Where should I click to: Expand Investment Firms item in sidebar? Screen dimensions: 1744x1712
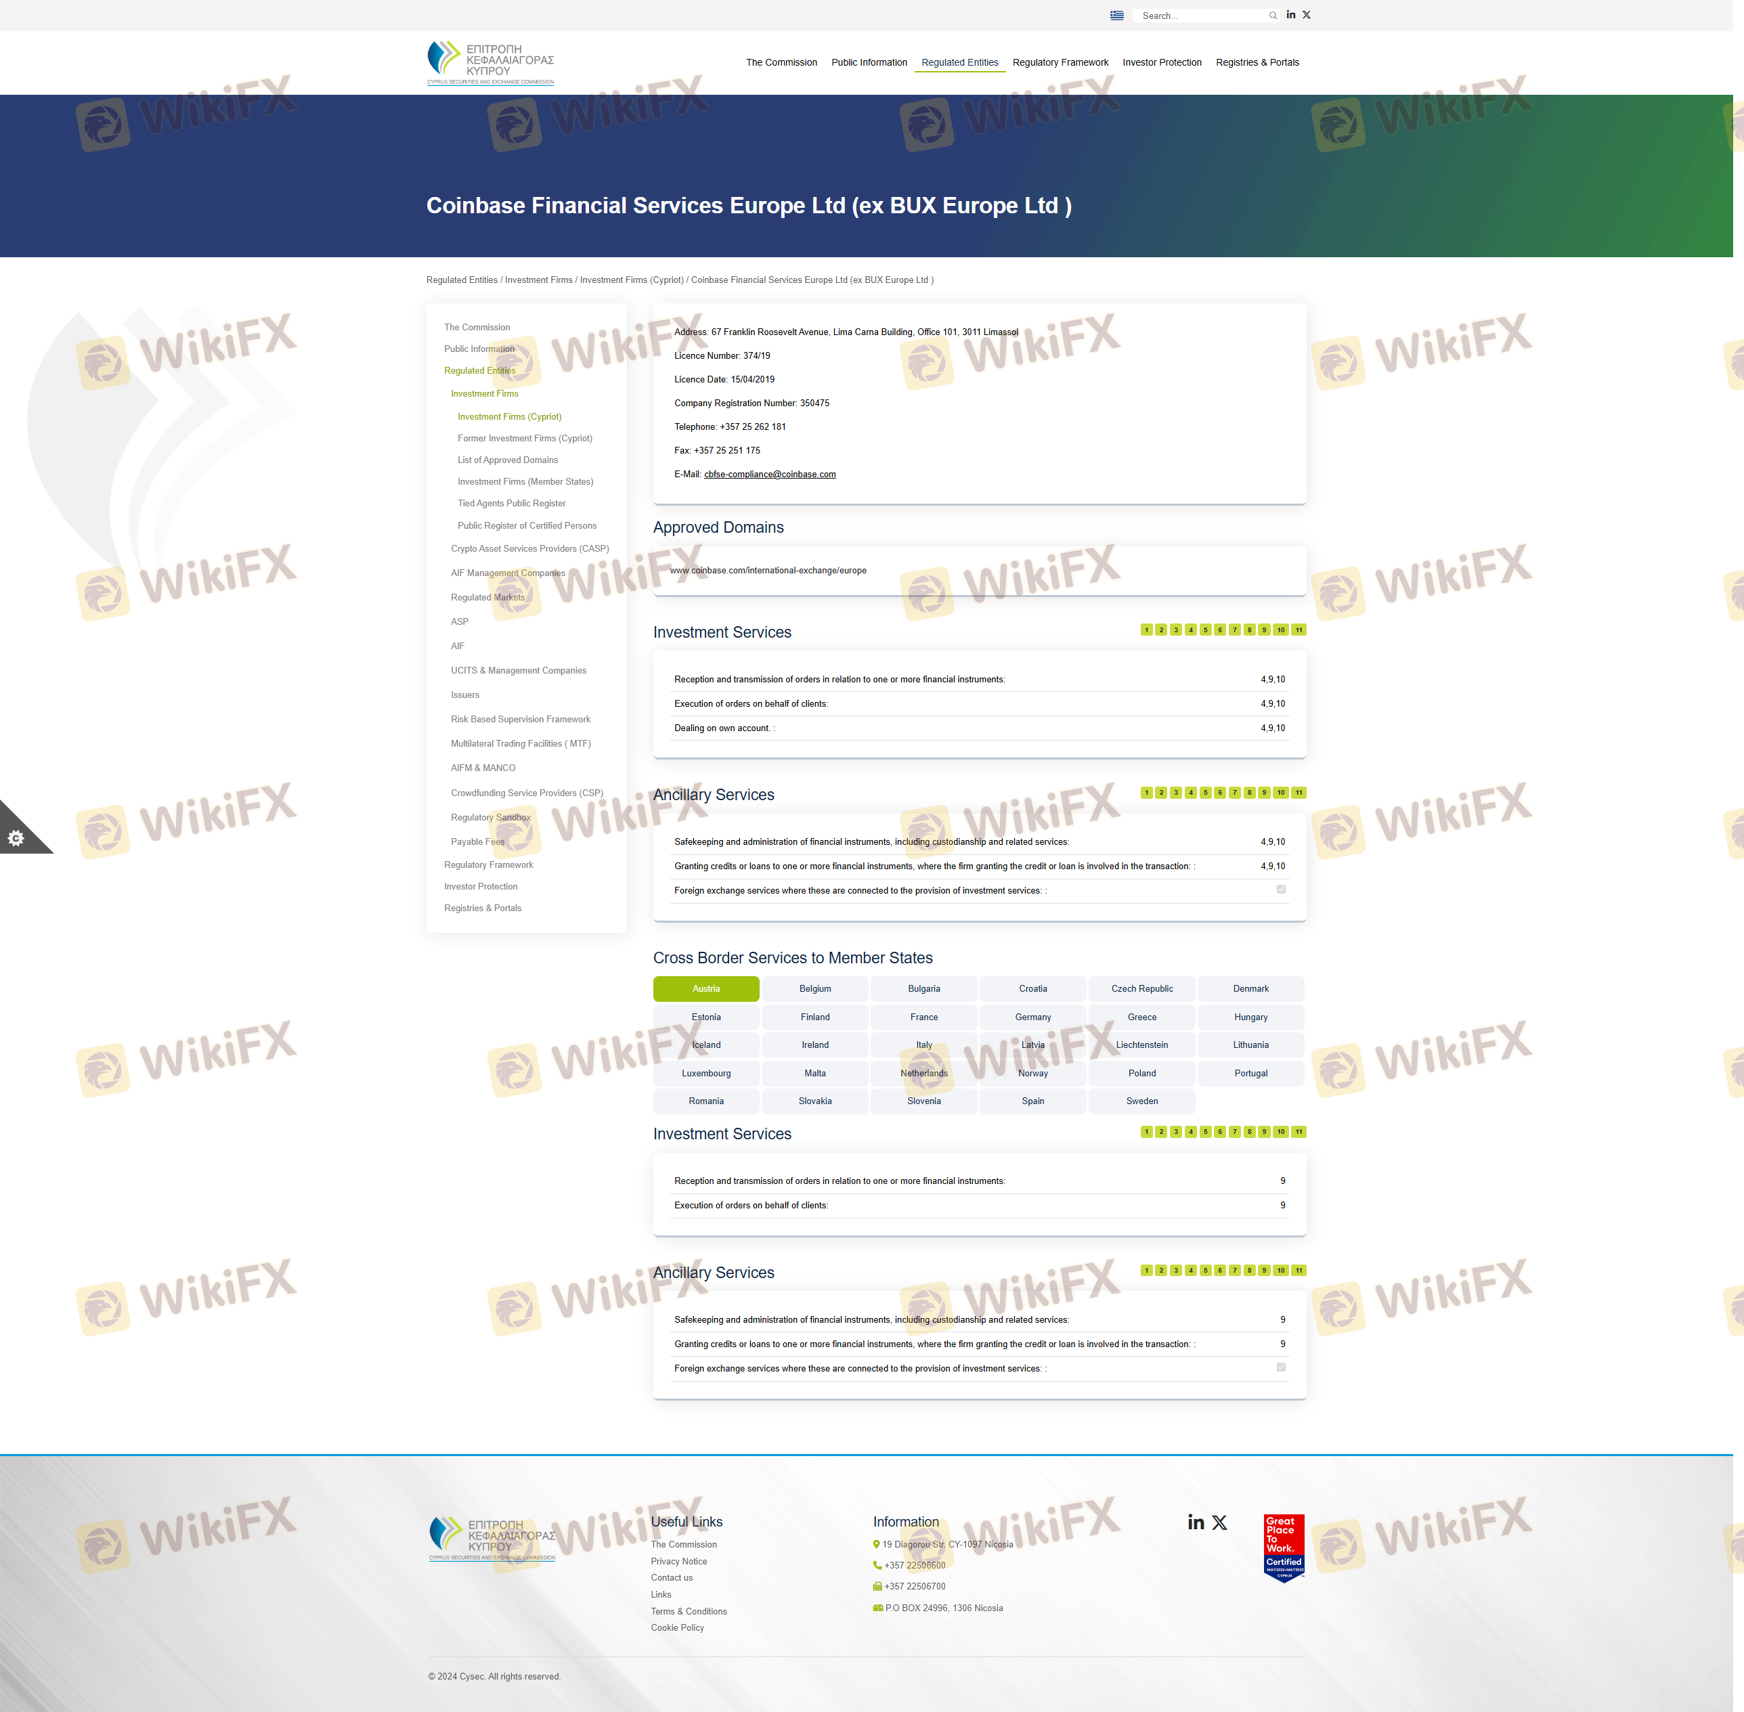(x=484, y=394)
